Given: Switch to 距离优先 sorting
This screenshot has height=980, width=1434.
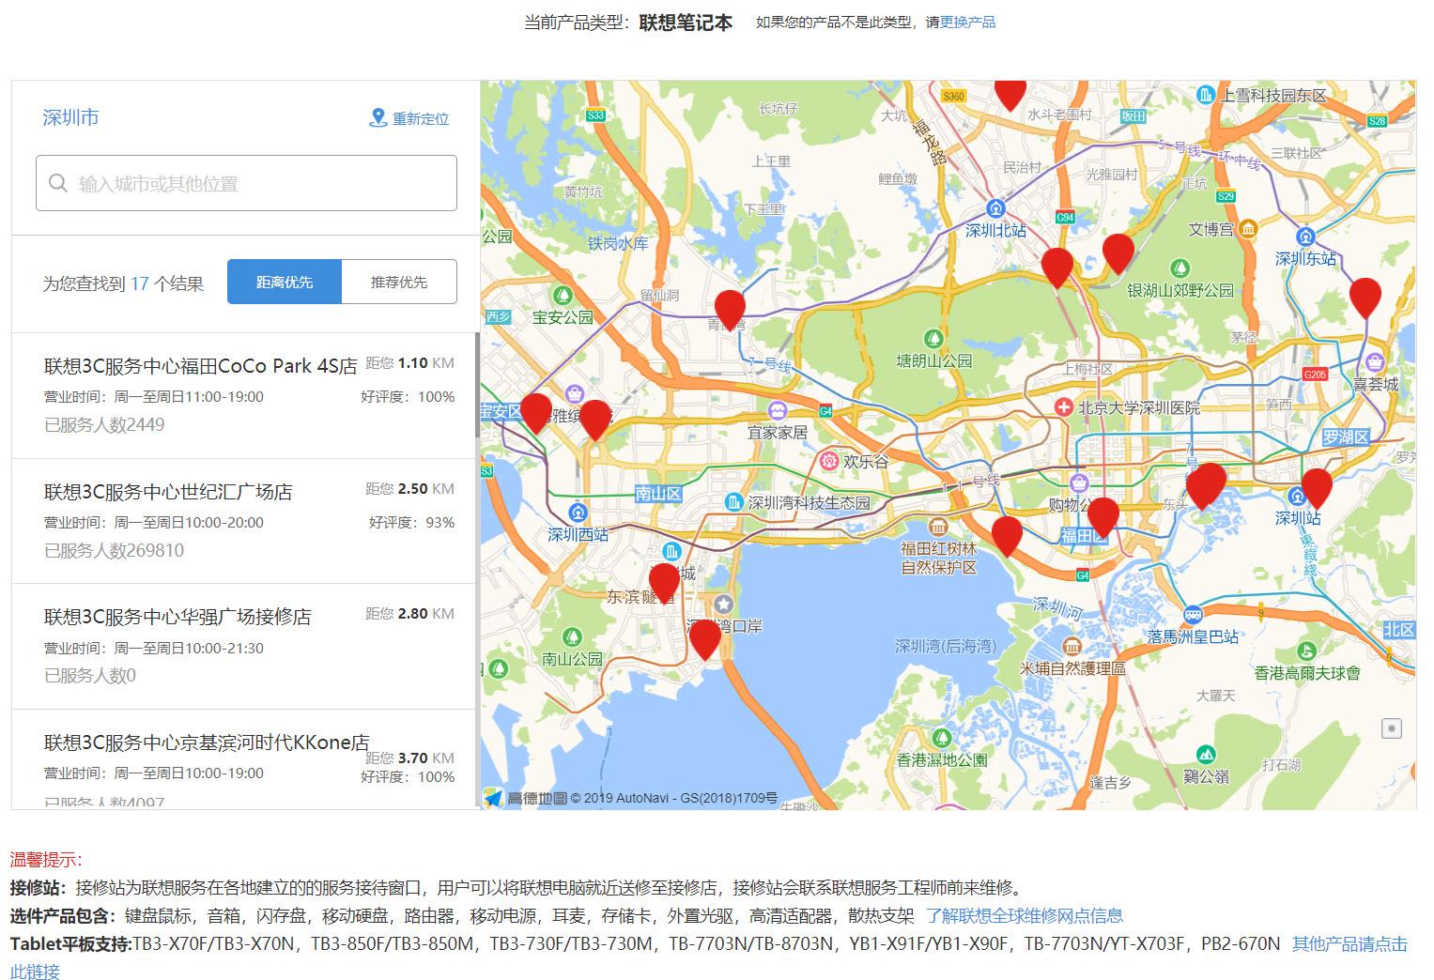Looking at the screenshot, I should (x=285, y=282).
